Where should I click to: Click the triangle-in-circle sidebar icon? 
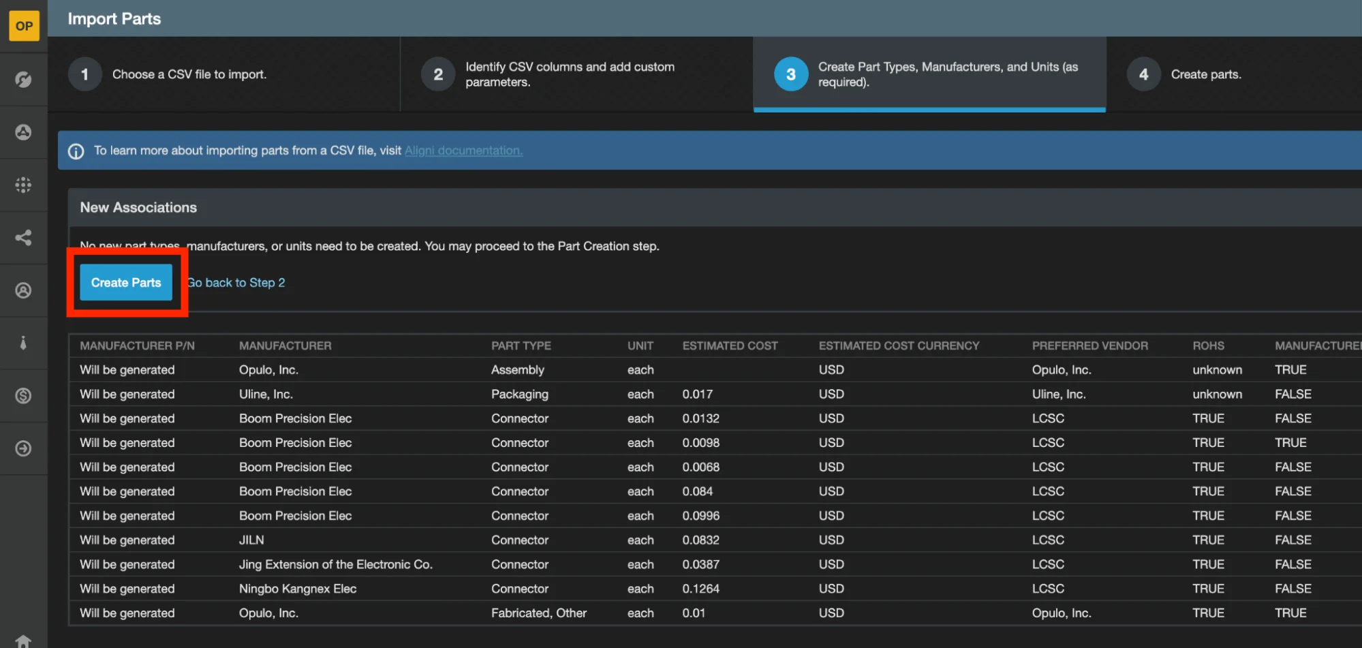point(24,132)
